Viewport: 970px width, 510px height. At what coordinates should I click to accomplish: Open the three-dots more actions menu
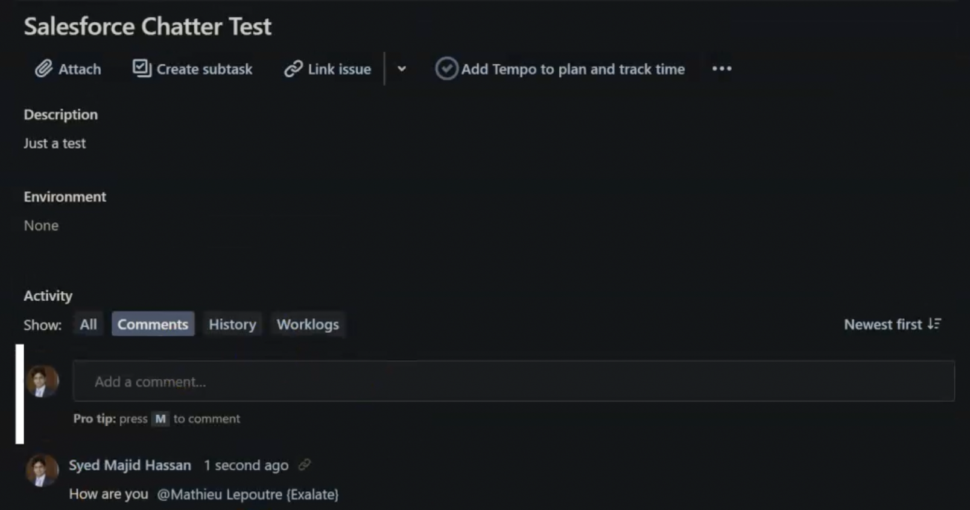[721, 69]
